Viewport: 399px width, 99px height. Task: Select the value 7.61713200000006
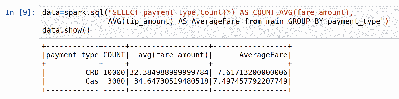tap(252, 73)
